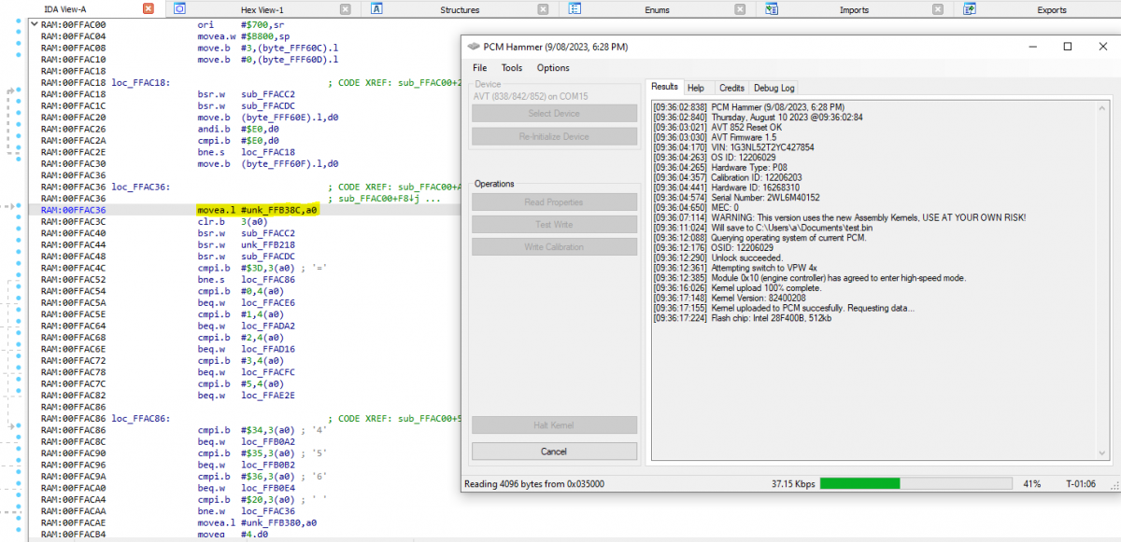Click the Write Calibration button

(x=554, y=247)
